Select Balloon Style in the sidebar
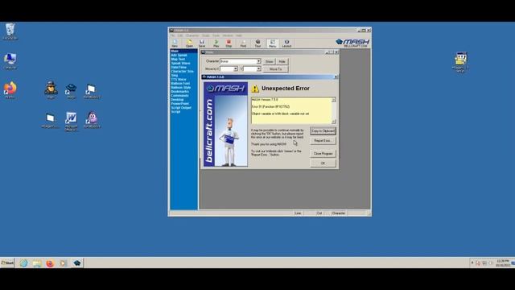This screenshot has height=290, width=515. coord(183,88)
